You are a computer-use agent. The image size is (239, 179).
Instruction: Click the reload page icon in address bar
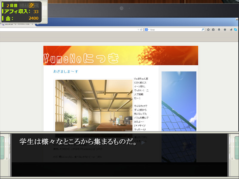(141, 30)
